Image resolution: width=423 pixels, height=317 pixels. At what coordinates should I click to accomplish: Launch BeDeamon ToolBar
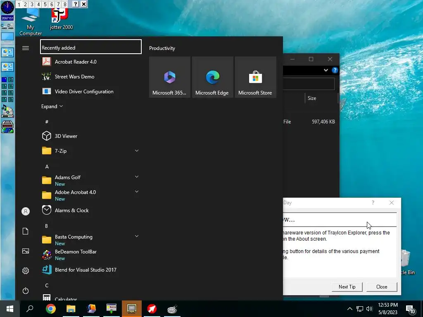(91, 255)
